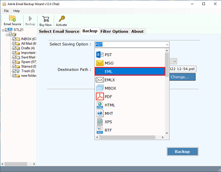Choose EMLX from the saving options list
Viewport: 221px width, 172px height.
pos(130,80)
